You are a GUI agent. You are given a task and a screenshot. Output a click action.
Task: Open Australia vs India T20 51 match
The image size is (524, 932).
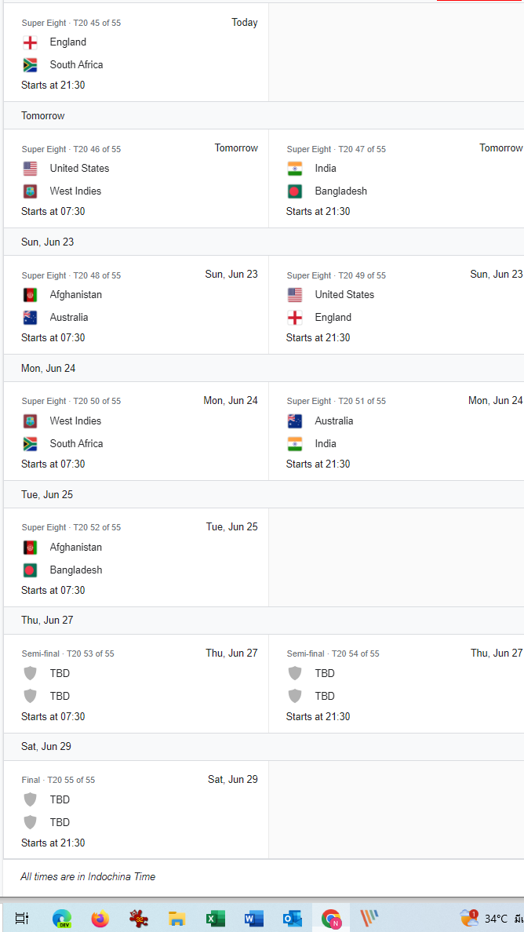[x=400, y=432]
